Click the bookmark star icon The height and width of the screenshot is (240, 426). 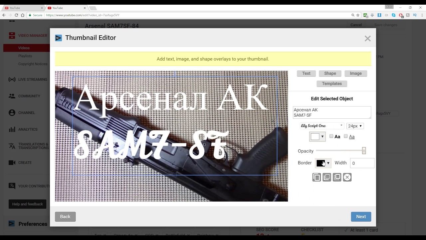click(x=358, y=15)
